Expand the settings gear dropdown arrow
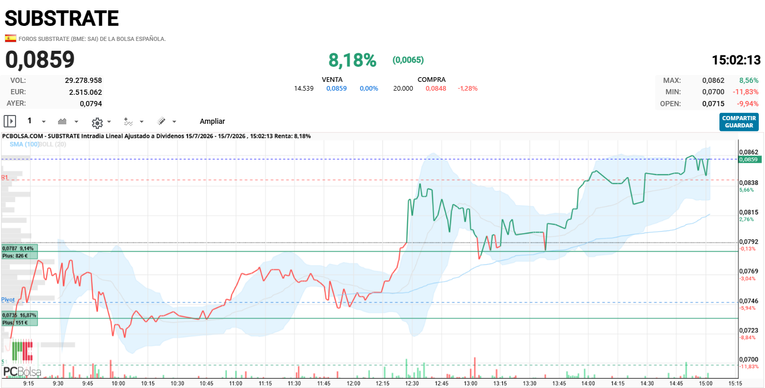The height and width of the screenshot is (388, 765). tap(109, 122)
